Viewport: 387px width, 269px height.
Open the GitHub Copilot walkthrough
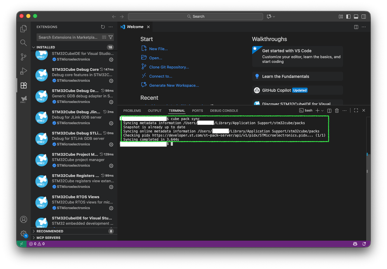click(297, 90)
